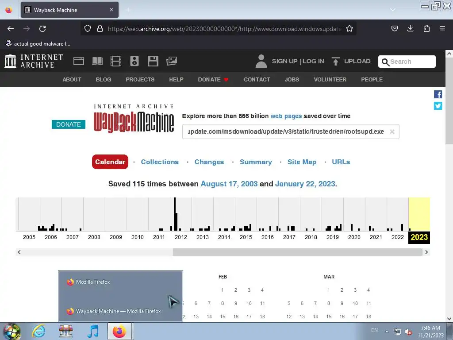Open the HELP menu item
453x340 pixels.
(176, 80)
